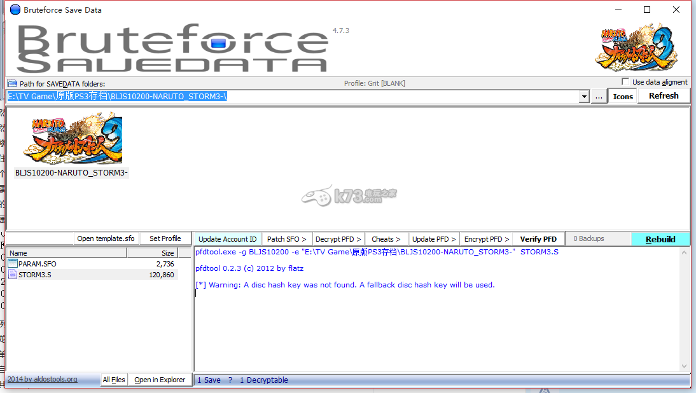Click the Refresh button

[x=664, y=96]
